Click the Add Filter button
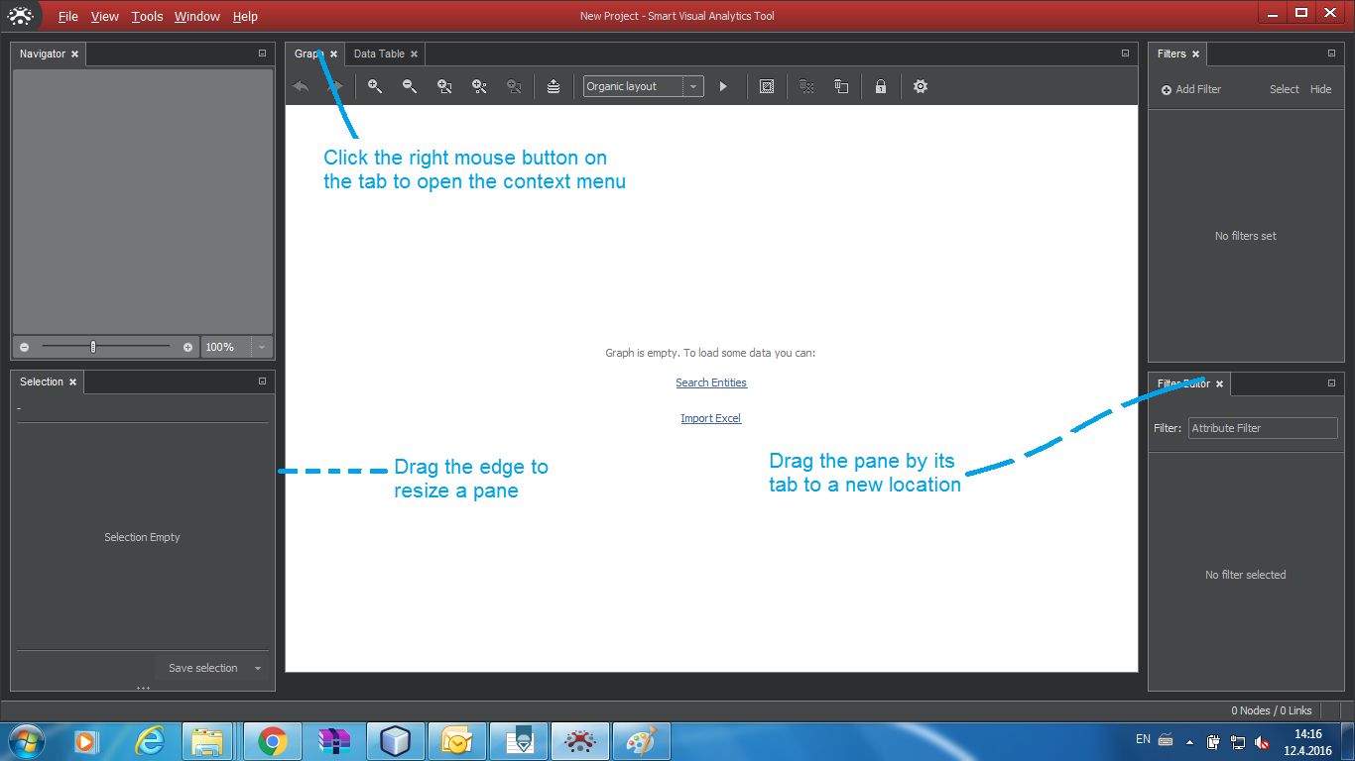Image resolution: width=1355 pixels, height=761 pixels. pos(1191,89)
